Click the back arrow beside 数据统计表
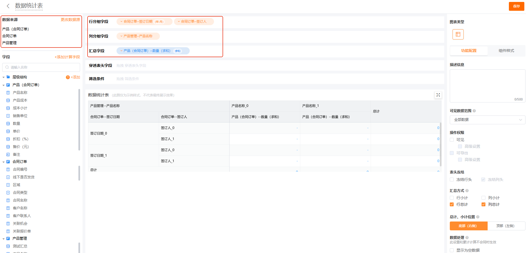526x253 pixels. pyautogui.click(x=8, y=6)
